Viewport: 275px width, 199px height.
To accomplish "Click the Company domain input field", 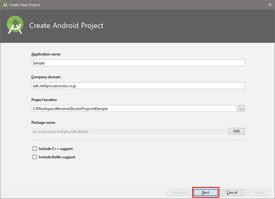I will tap(138, 86).
